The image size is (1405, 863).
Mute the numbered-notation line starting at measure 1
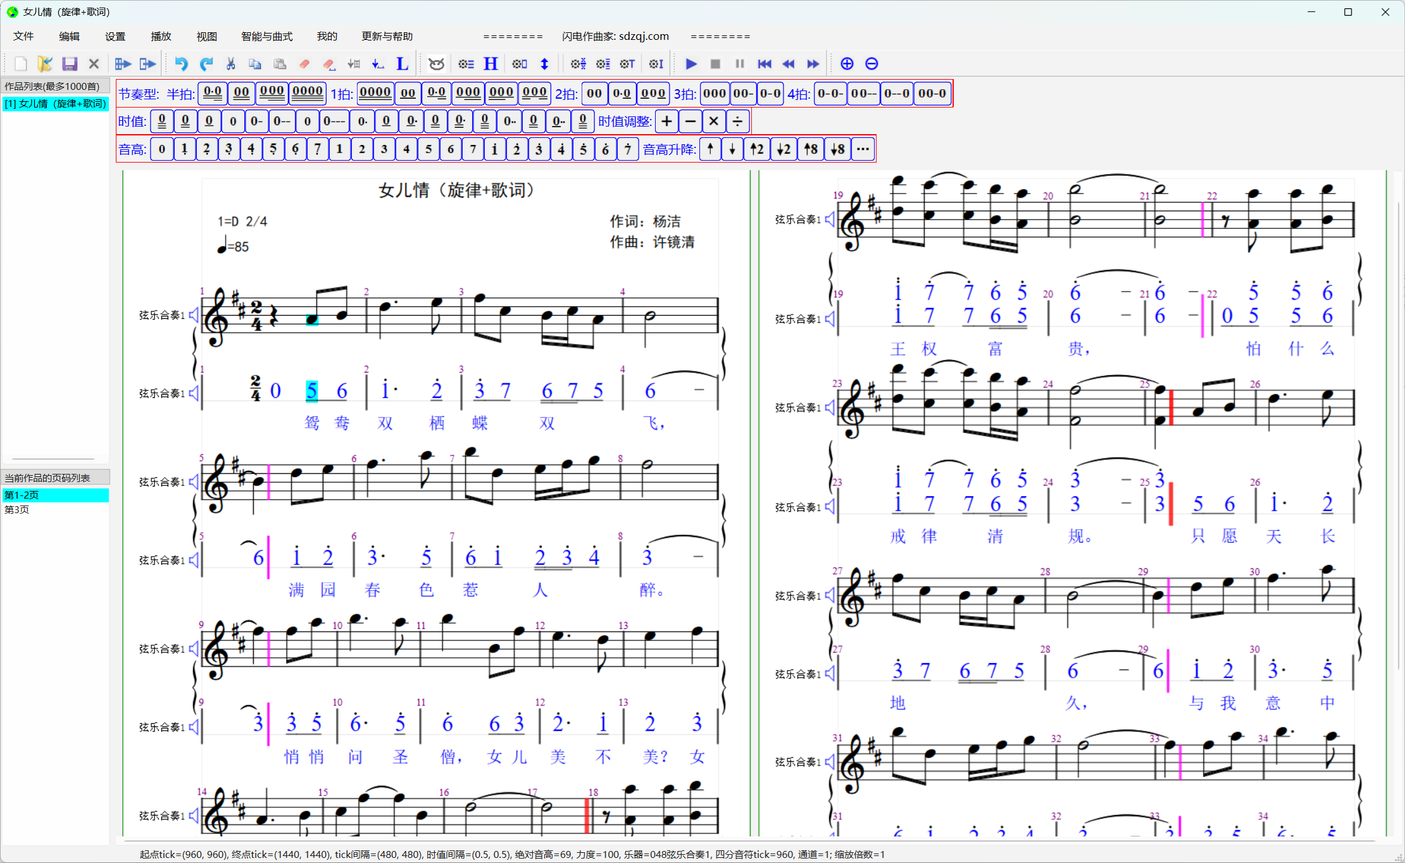pos(194,394)
